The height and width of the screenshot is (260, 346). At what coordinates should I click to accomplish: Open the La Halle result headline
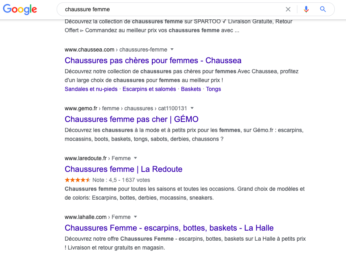click(169, 228)
